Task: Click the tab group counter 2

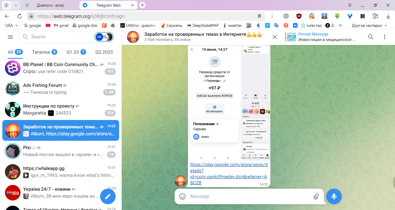Action: pyautogui.click(x=6, y=5)
